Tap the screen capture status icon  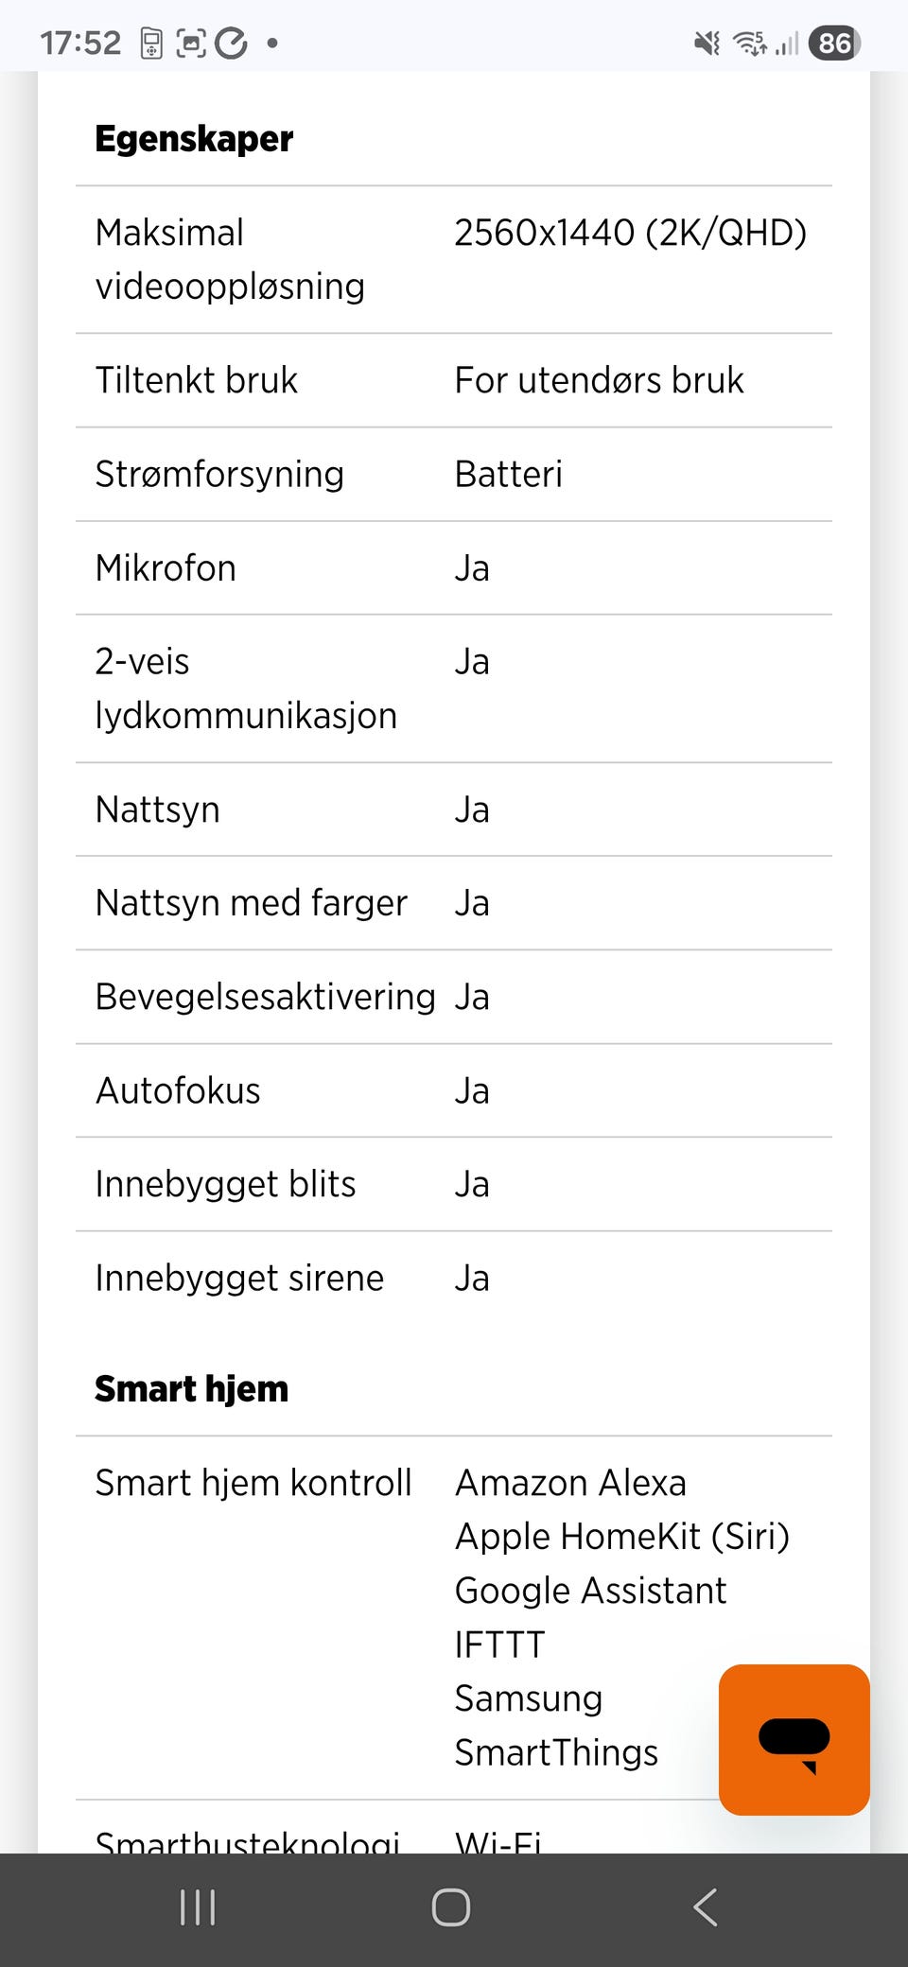click(x=191, y=43)
